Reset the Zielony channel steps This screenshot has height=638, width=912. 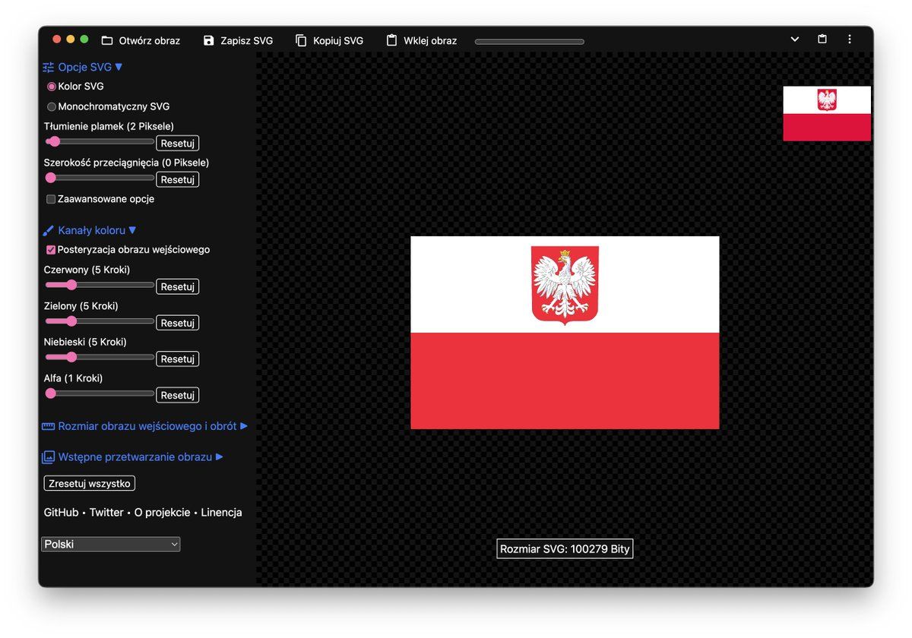(178, 323)
